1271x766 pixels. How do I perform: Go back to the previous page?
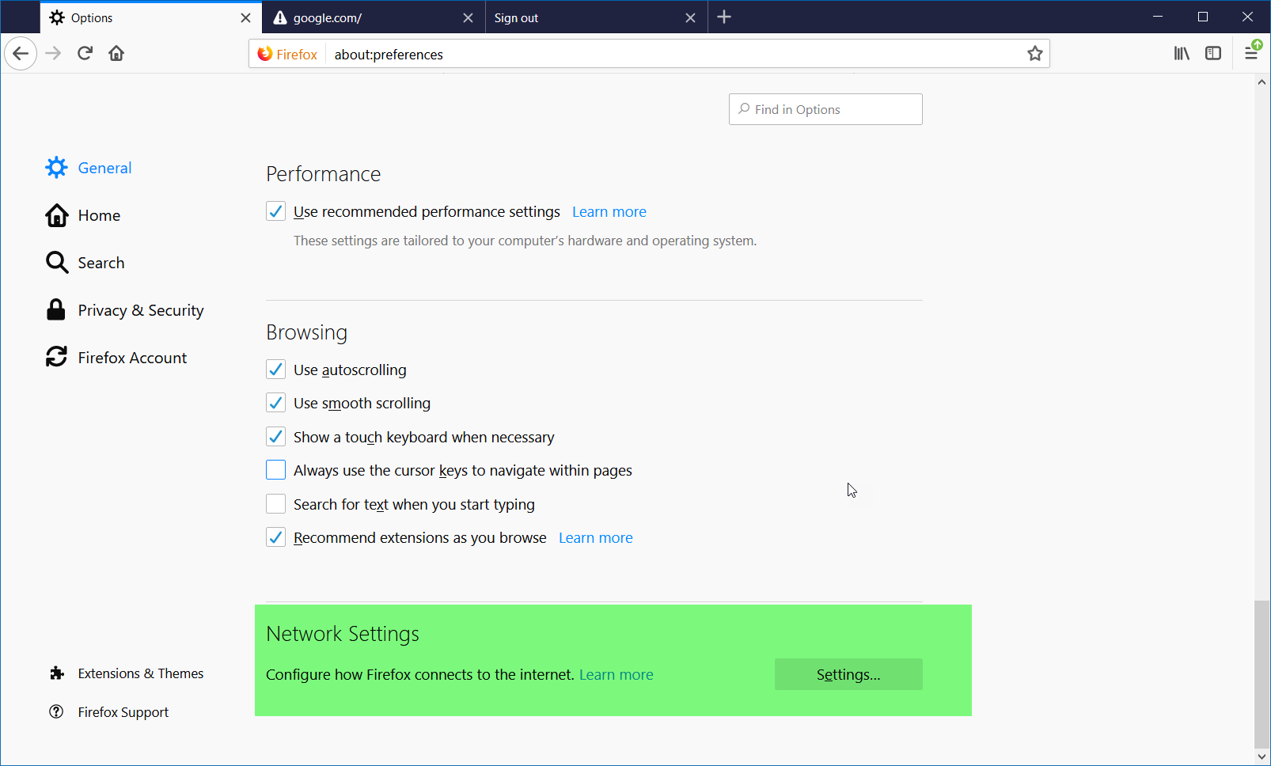[21, 54]
